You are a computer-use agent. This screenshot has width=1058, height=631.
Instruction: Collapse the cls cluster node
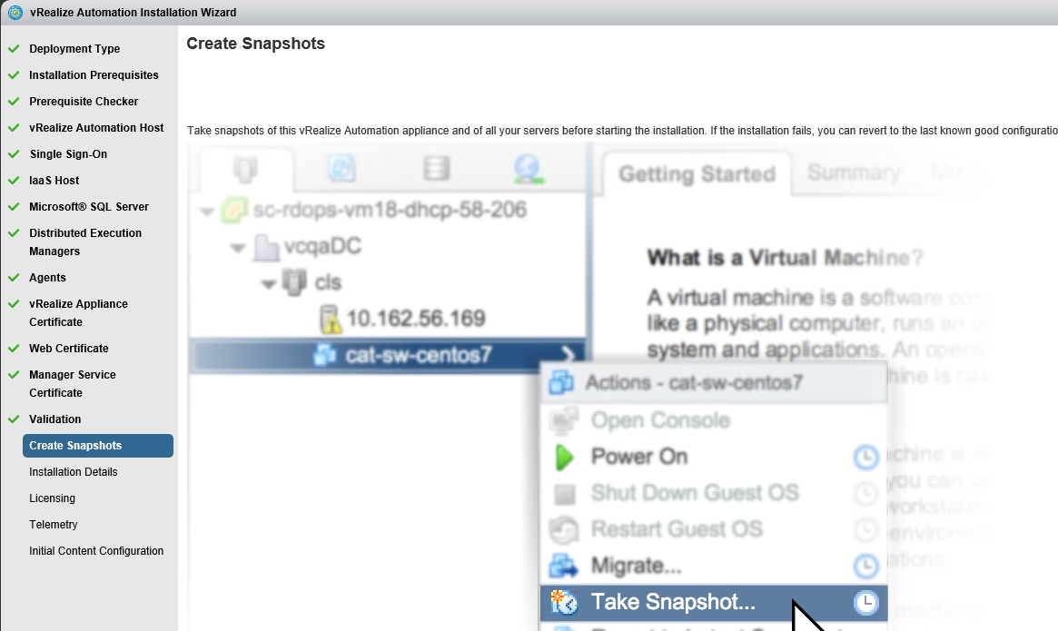click(269, 284)
